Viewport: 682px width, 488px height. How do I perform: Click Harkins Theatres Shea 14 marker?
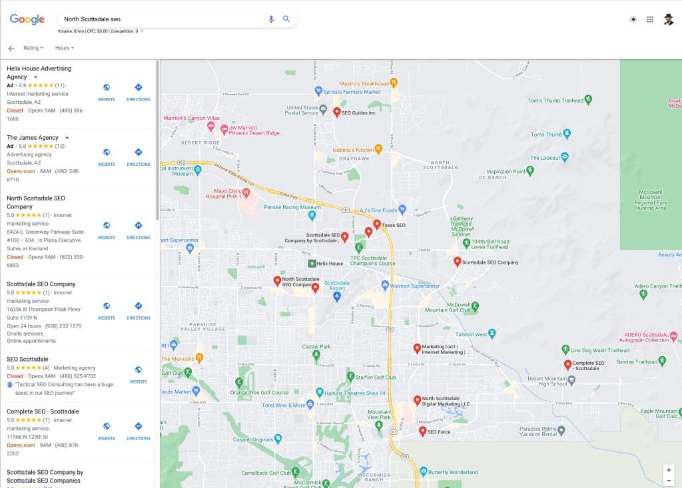tap(320, 392)
